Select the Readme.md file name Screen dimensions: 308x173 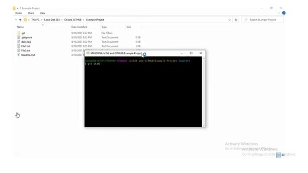[x=28, y=55]
